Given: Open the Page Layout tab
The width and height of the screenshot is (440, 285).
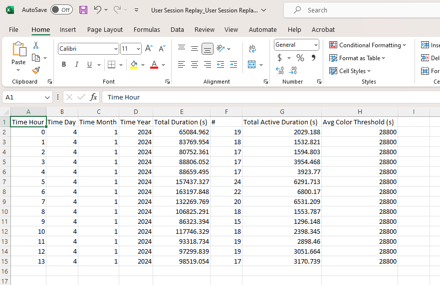Looking at the screenshot, I should [105, 30].
